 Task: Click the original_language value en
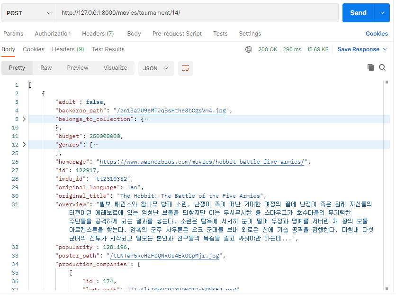pyautogui.click(x=134, y=187)
